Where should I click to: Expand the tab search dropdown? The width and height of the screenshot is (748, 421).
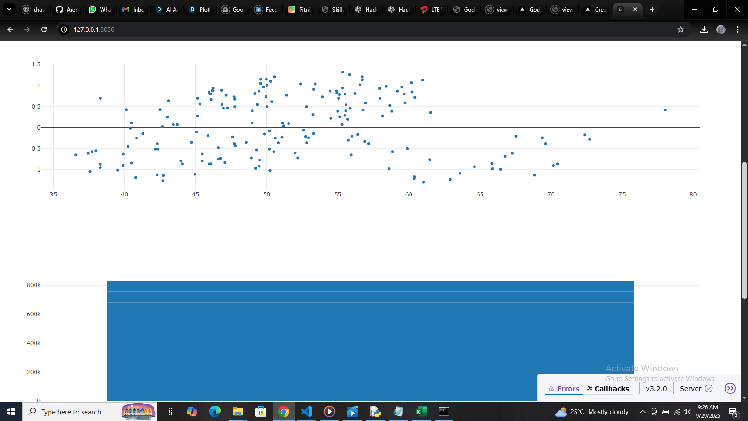coord(9,9)
